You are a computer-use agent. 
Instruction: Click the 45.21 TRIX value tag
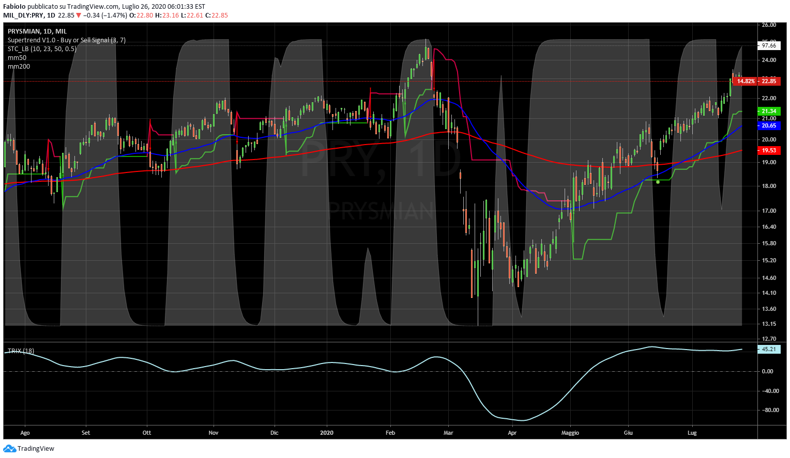pyautogui.click(x=769, y=349)
